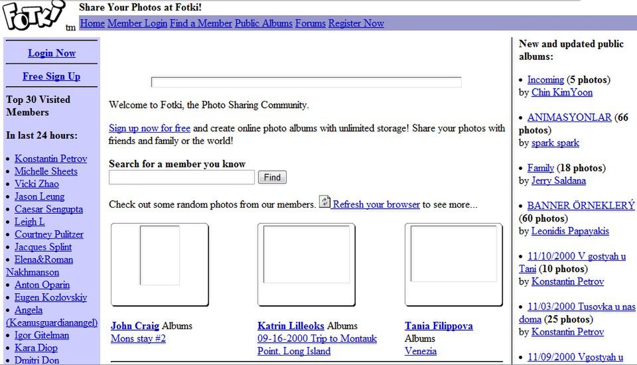Open Kara Diop member page

click(36, 348)
